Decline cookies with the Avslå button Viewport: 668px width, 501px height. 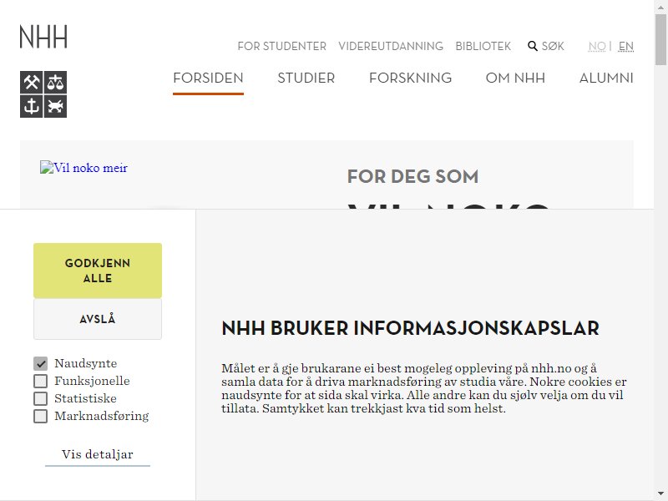point(98,319)
